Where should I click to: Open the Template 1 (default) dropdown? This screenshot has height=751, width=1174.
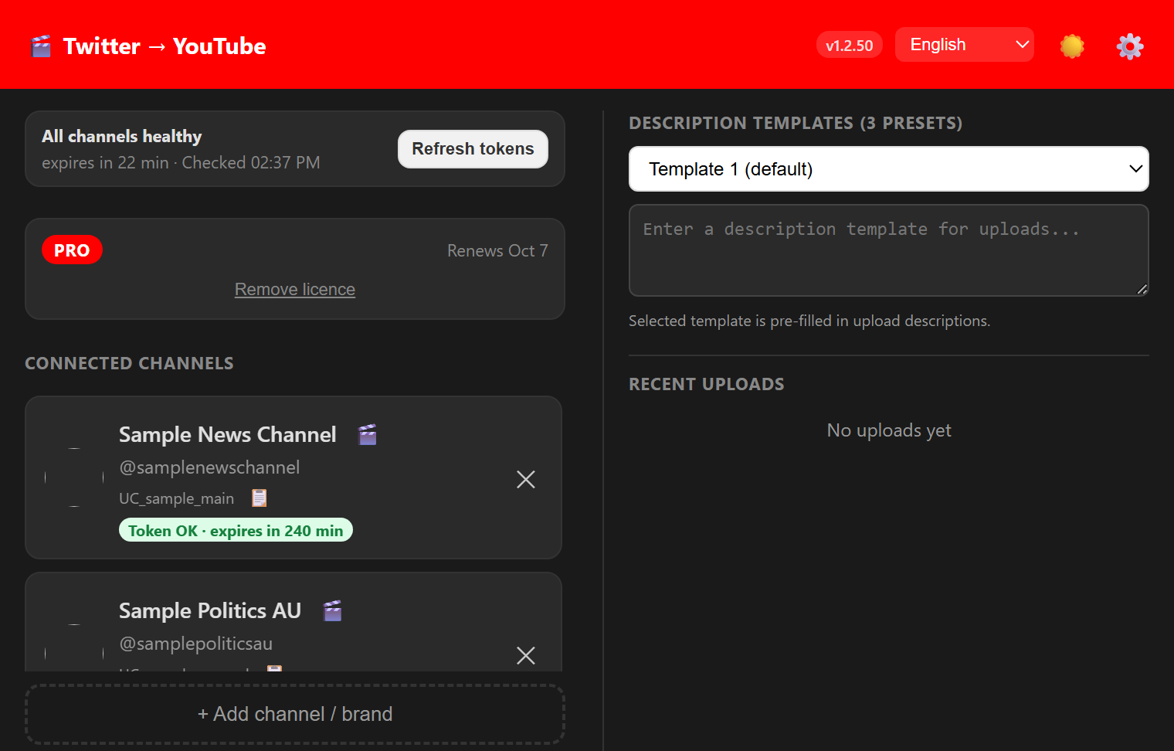point(889,169)
